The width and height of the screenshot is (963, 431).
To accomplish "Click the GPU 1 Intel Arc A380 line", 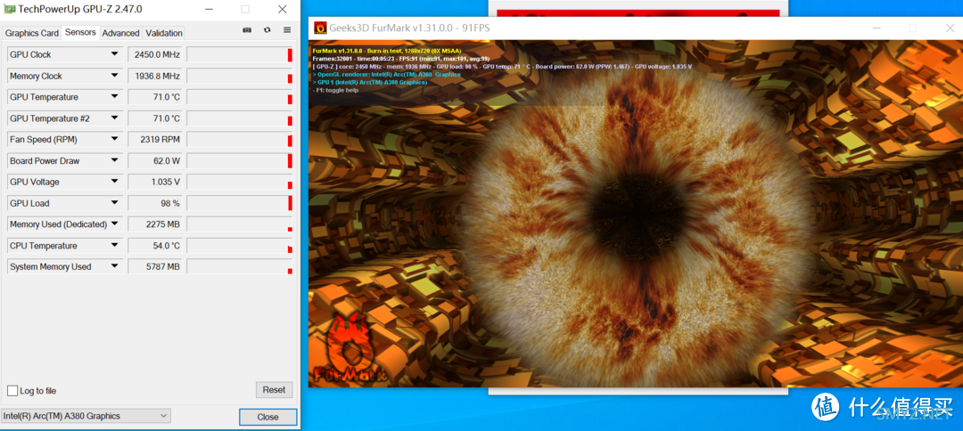I will pos(370,82).
